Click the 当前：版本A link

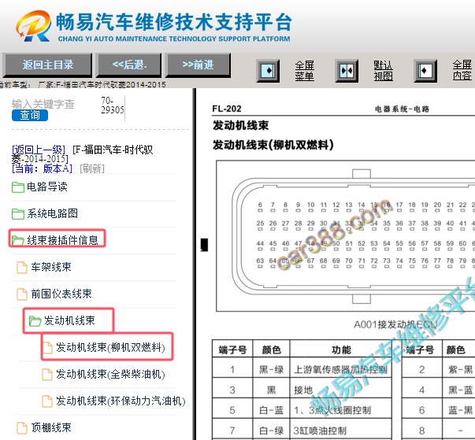(42, 168)
